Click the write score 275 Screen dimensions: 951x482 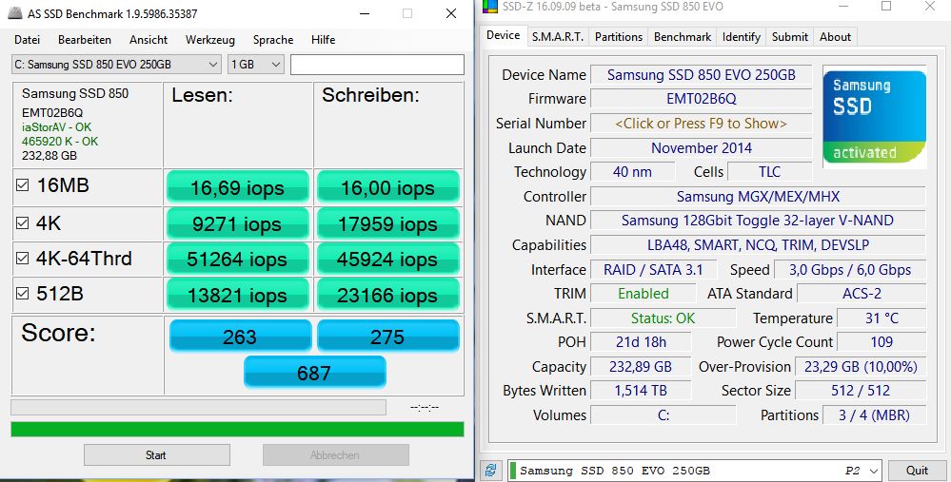[x=388, y=336]
